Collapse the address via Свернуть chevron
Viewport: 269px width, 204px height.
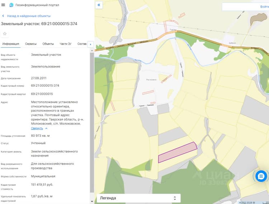pos(46,128)
